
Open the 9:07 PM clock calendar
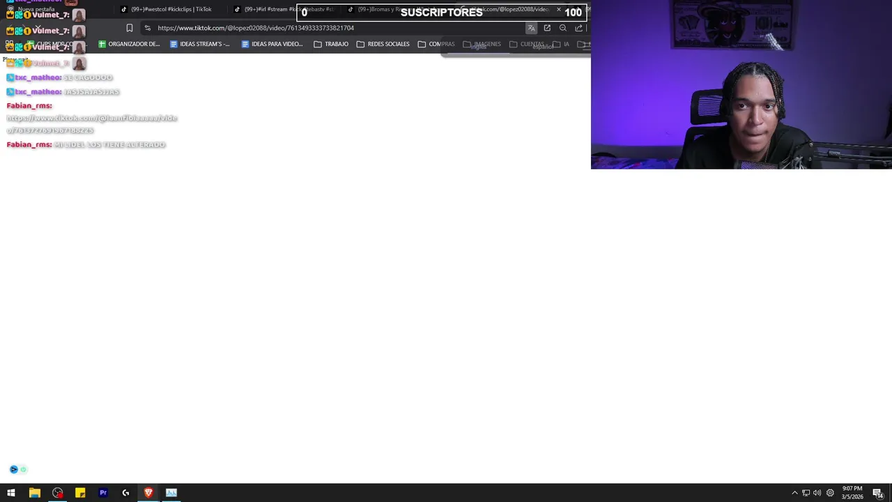tap(852, 493)
